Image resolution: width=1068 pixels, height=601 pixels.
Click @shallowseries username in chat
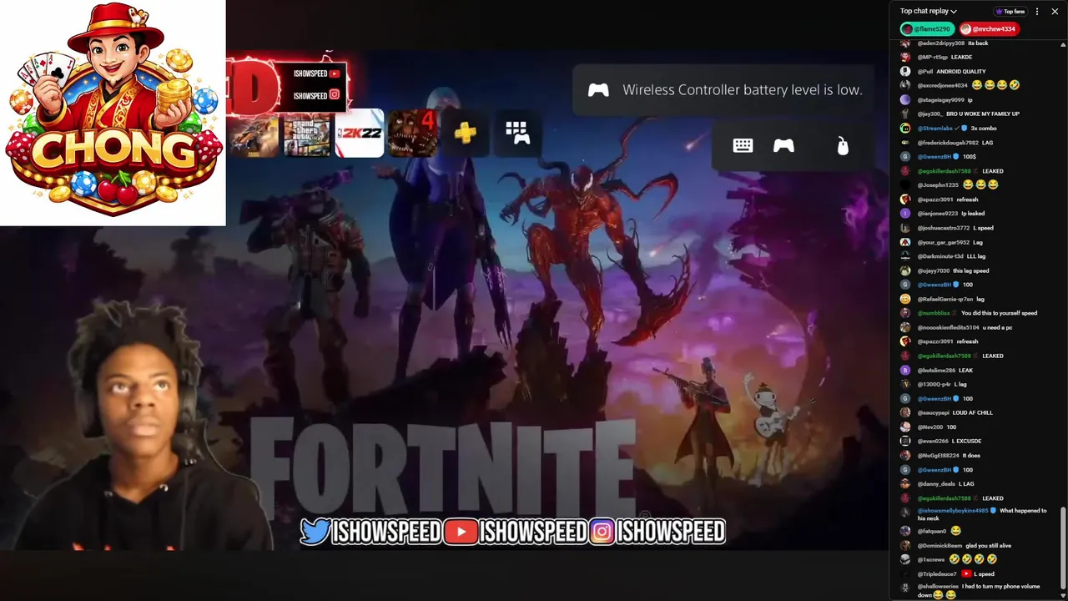point(937,587)
